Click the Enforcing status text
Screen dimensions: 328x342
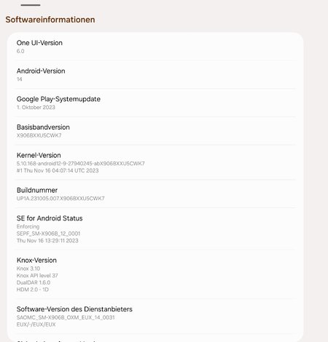click(x=28, y=226)
